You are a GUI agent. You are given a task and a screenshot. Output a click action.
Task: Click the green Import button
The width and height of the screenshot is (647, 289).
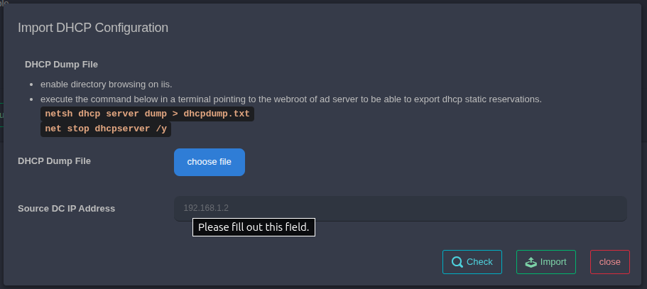pos(546,262)
